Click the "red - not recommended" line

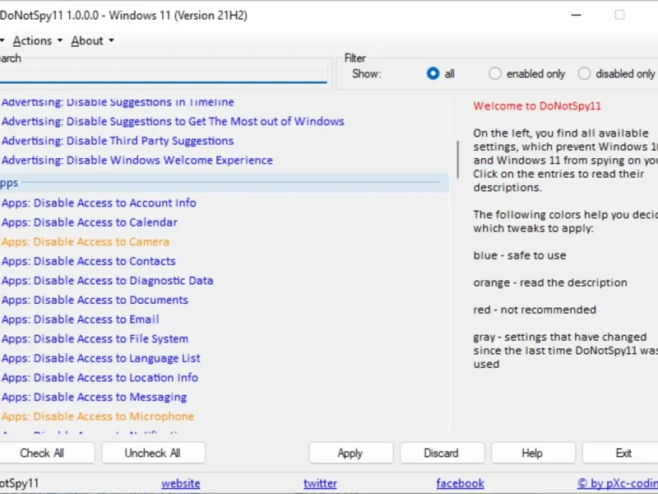click(535, 310)
